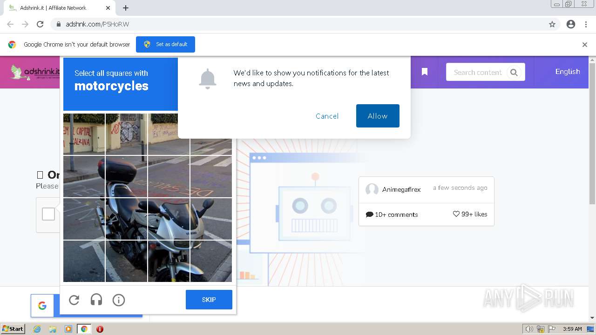Select captcha tile with motorcycle top case
Screen dimensions: 596x335
126,176
